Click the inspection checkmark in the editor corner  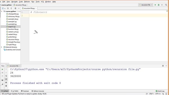167,11
